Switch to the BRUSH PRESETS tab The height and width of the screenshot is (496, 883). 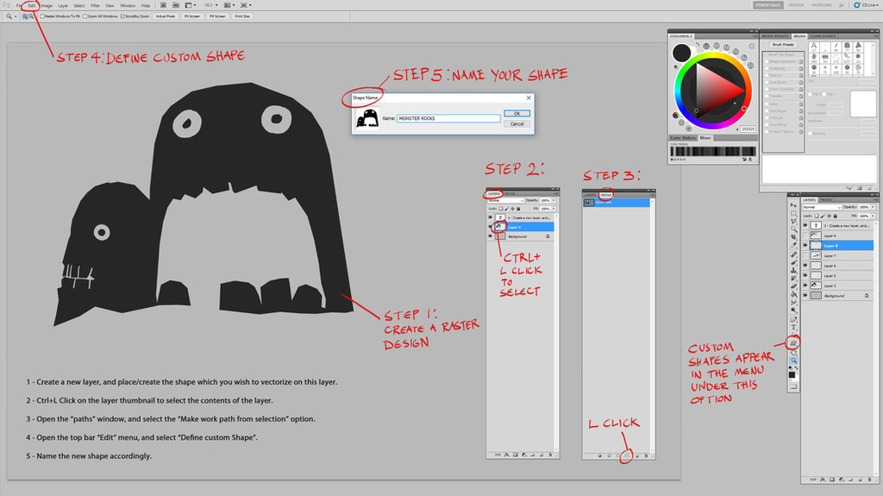(x=775, y=36)
